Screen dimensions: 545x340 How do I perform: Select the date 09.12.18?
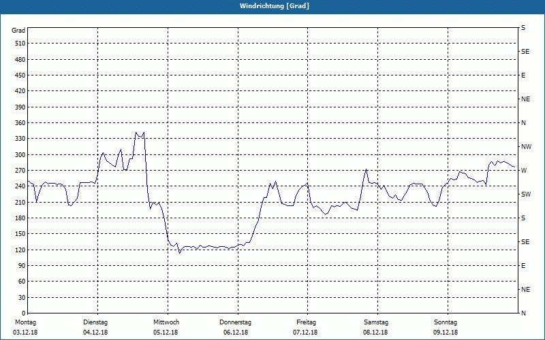click(x=446, y=333)
